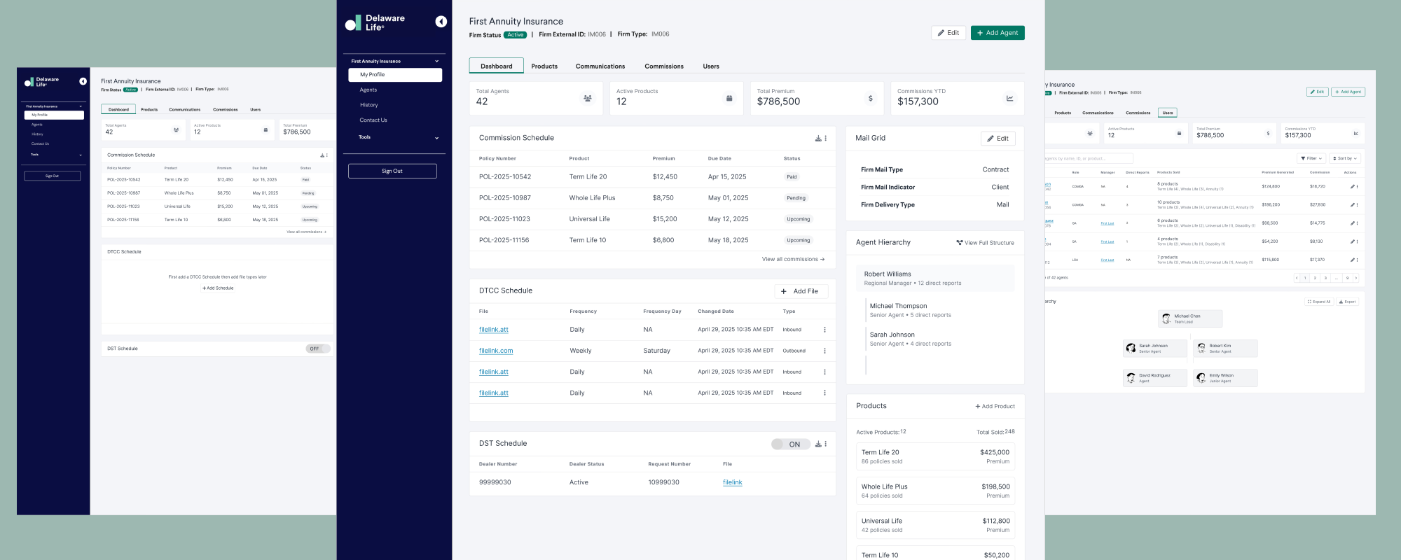Viewport: 1401px width, 560px height.
Task: Click Active Products briefcase icon, left screen
Action: pos(265,129)
